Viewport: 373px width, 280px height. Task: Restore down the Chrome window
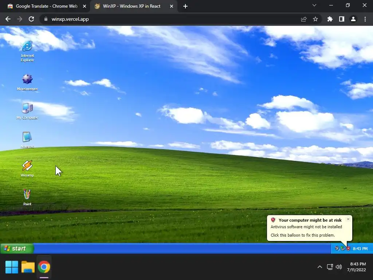tap(348, 5)
